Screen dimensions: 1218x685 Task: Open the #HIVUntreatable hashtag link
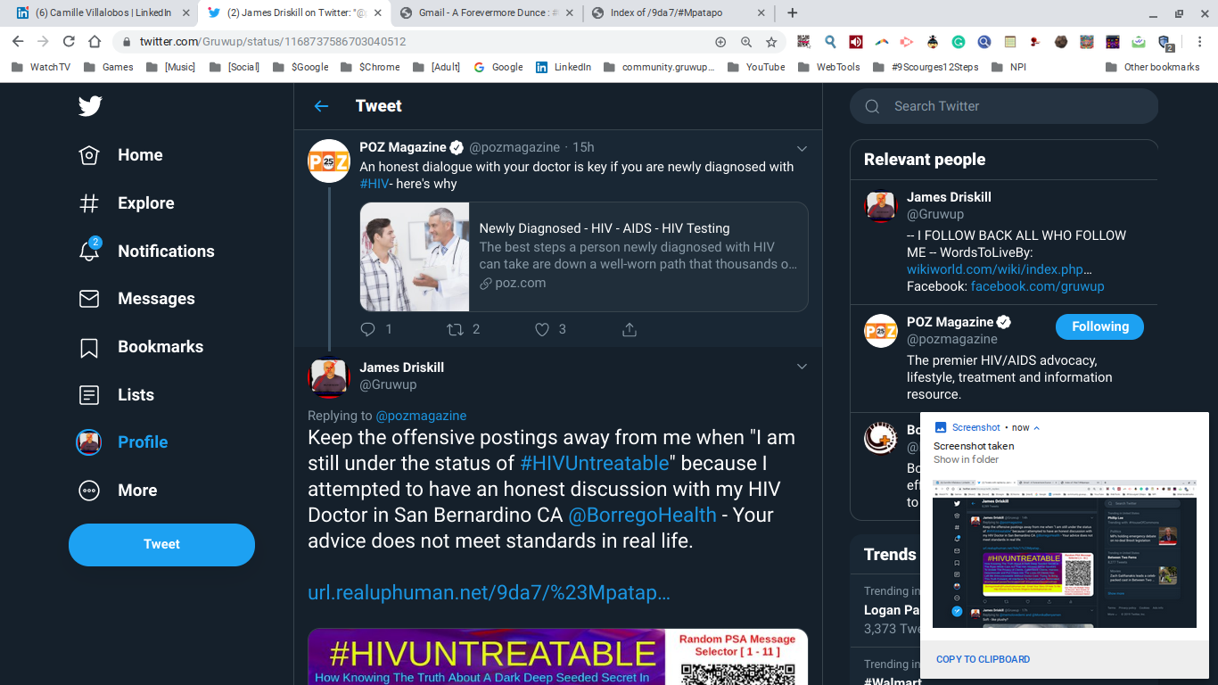595,463
